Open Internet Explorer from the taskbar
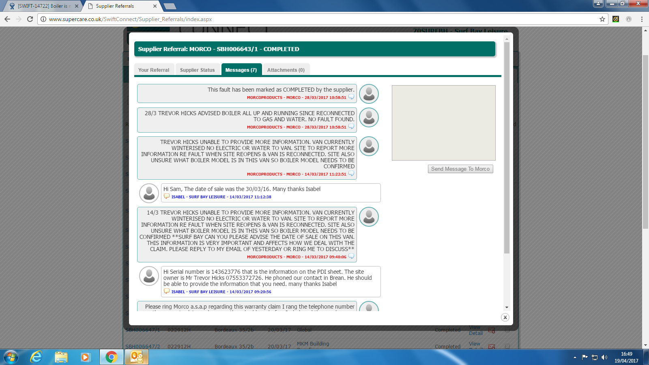This screenshot has height=365, width=649. (37, 357)
